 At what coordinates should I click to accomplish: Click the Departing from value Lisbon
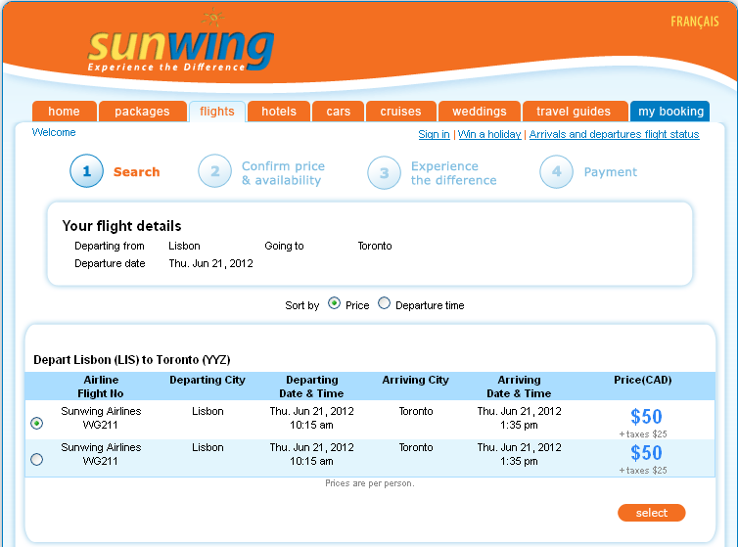184,246
